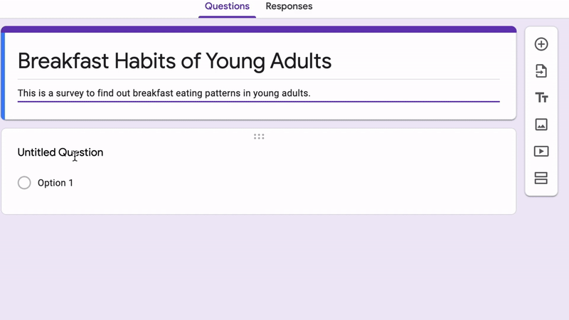Click the empty lavender background below the question
This screenshot has height=320, width=569.
click(258, 267)
